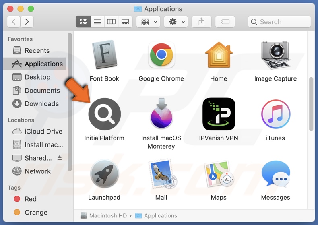
Task: Click the sidebar scrollbar
Action: coord(70,102)
